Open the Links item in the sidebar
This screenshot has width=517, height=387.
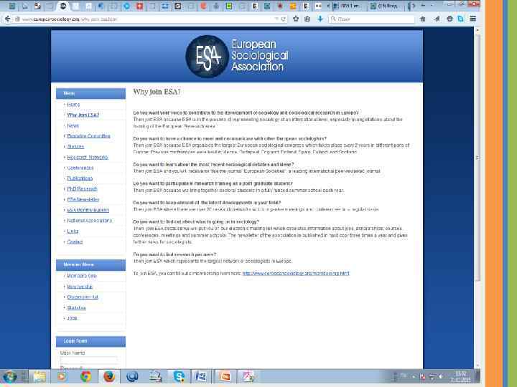(x=73, y=231)
